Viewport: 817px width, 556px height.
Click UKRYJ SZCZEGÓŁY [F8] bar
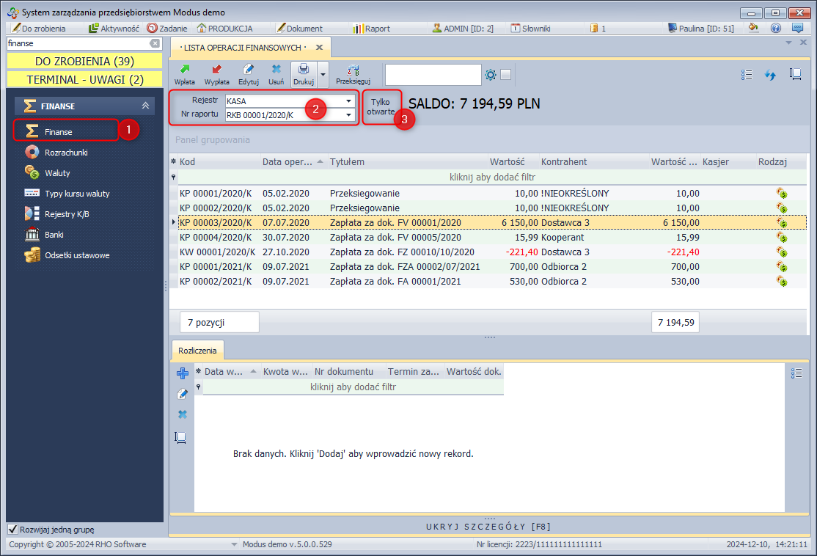pyautogui.click(x=489, y=527)
